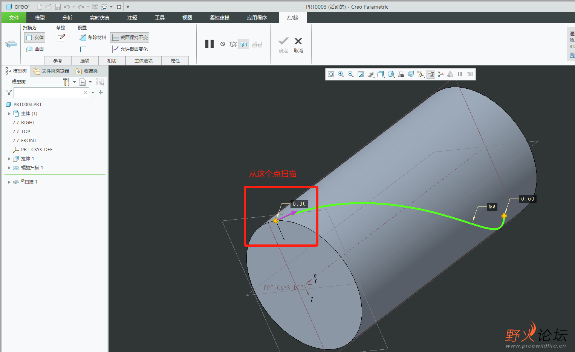This screenshot has width=575, height=352.
Task: Select 允许截面变化 variable section option
Action: click(130, 49)
